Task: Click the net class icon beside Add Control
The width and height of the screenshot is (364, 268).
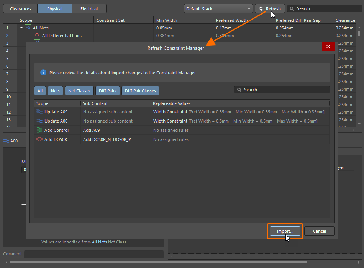Action: click(39, 130)
